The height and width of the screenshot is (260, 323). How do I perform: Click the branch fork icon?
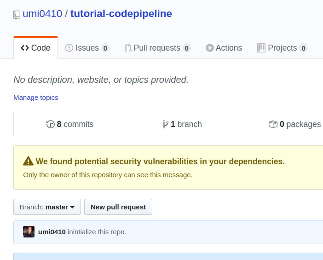pos(166,124)
